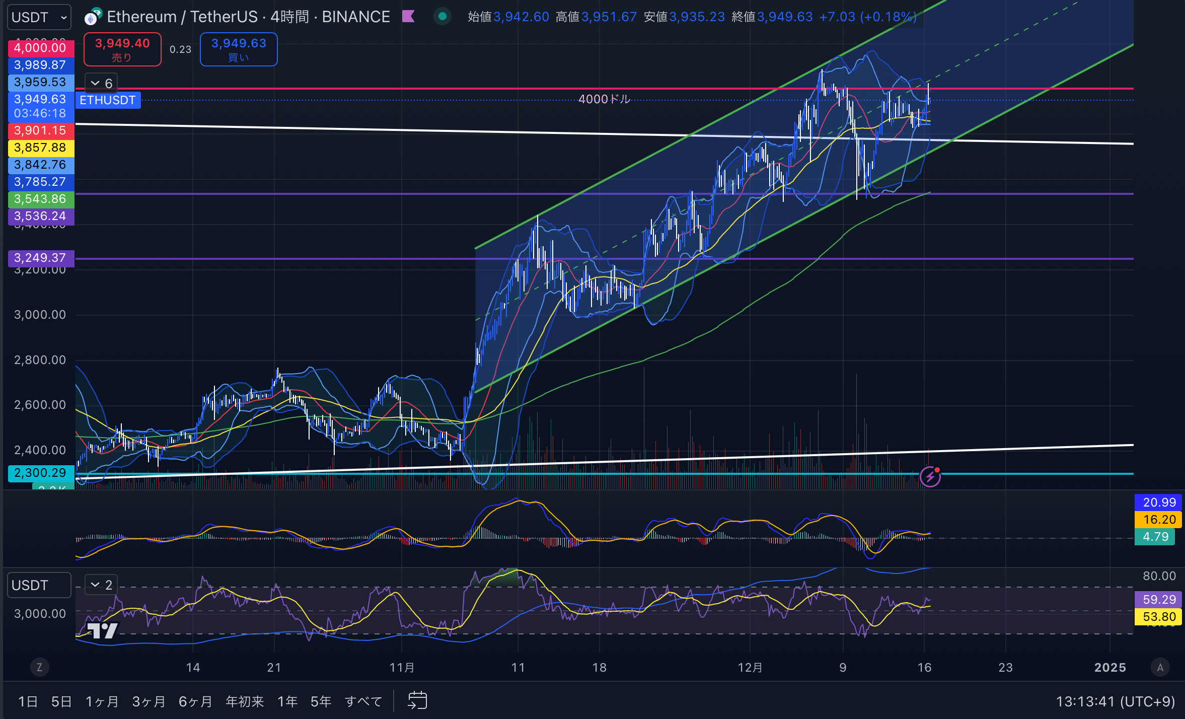This screenshot has width=1185, height=719.
Task: Click the 3,785.27 price label
Action: (x=41, y=182)
